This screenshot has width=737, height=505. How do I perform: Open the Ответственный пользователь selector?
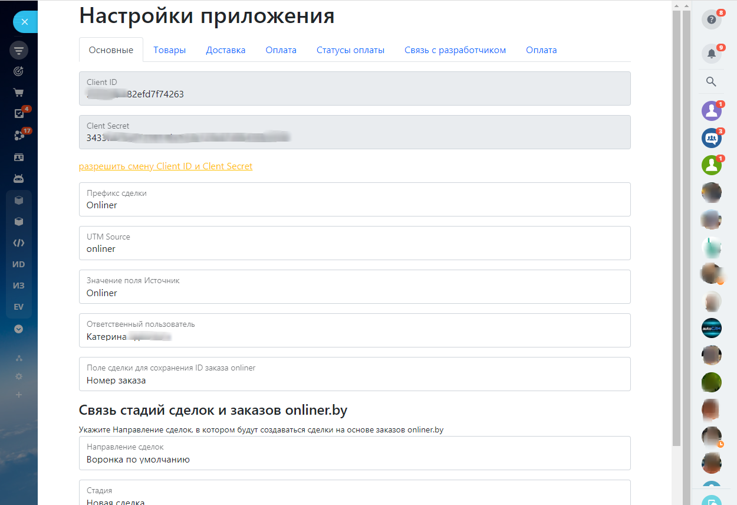pos(354,330)
